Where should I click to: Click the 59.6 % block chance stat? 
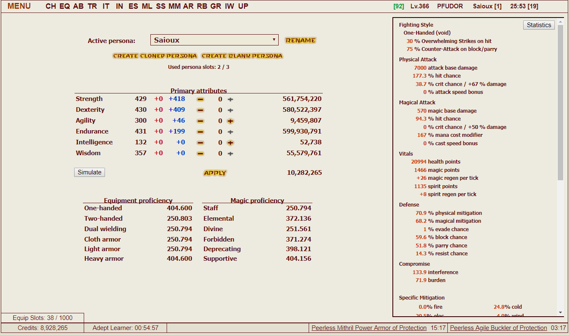point(441,237)
